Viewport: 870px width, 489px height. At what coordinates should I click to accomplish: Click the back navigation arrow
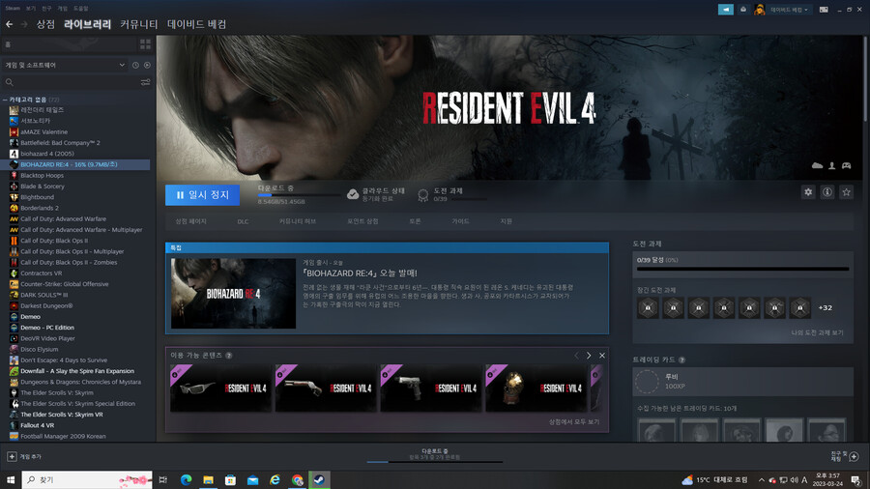click(x=9, y=24)
